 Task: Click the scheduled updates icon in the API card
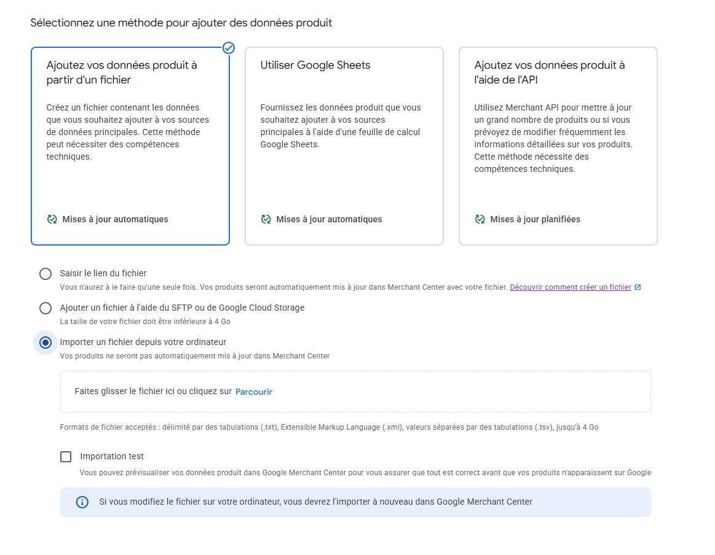[x=480, y=219]
